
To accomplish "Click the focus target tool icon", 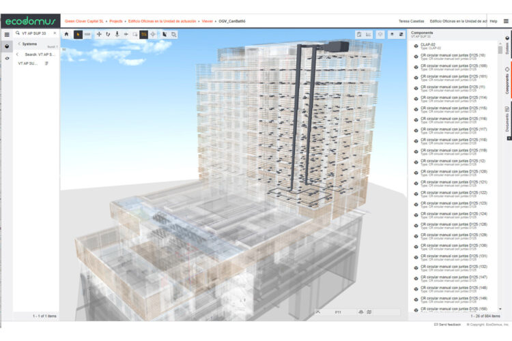I will tap(153, 34).
